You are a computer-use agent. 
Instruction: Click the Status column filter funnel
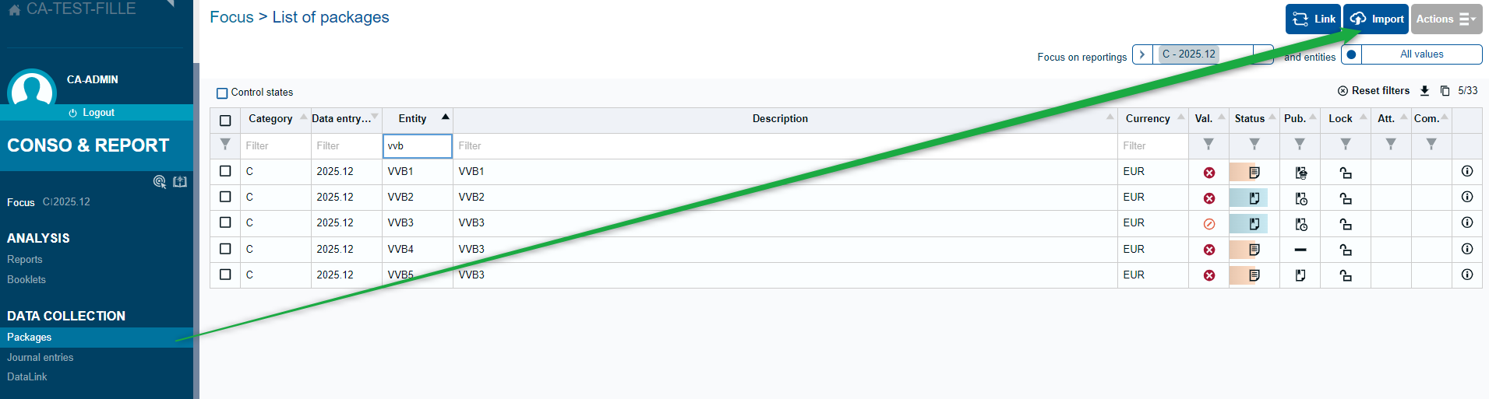coord(1254,144)
